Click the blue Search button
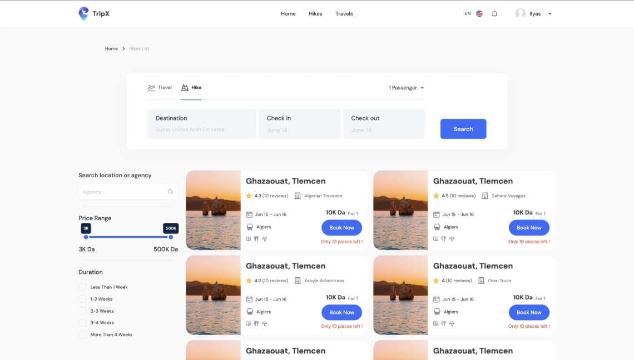This screenshot has width=634, height=360. click(463, 129)
